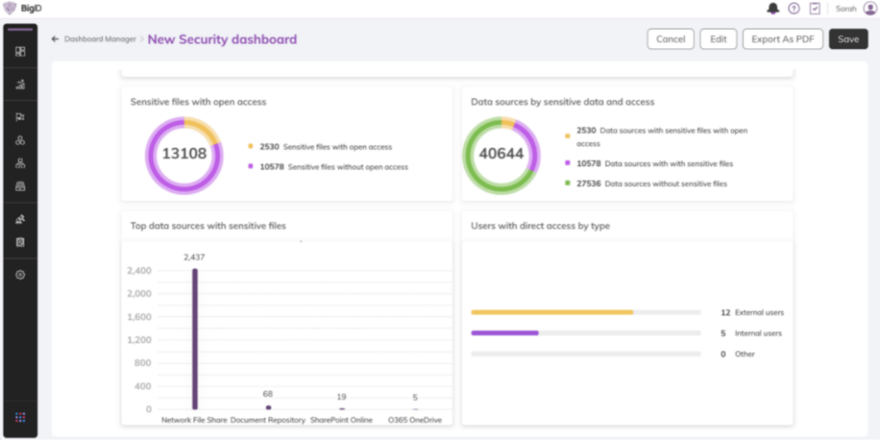Open the colorful apps grid launcher
The height and width of the screenshot is (442, 880).
click(20, 418)
